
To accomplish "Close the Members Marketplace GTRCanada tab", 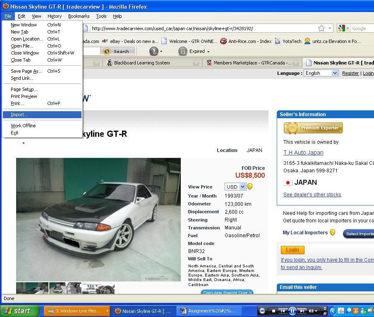I will (296, 63).
